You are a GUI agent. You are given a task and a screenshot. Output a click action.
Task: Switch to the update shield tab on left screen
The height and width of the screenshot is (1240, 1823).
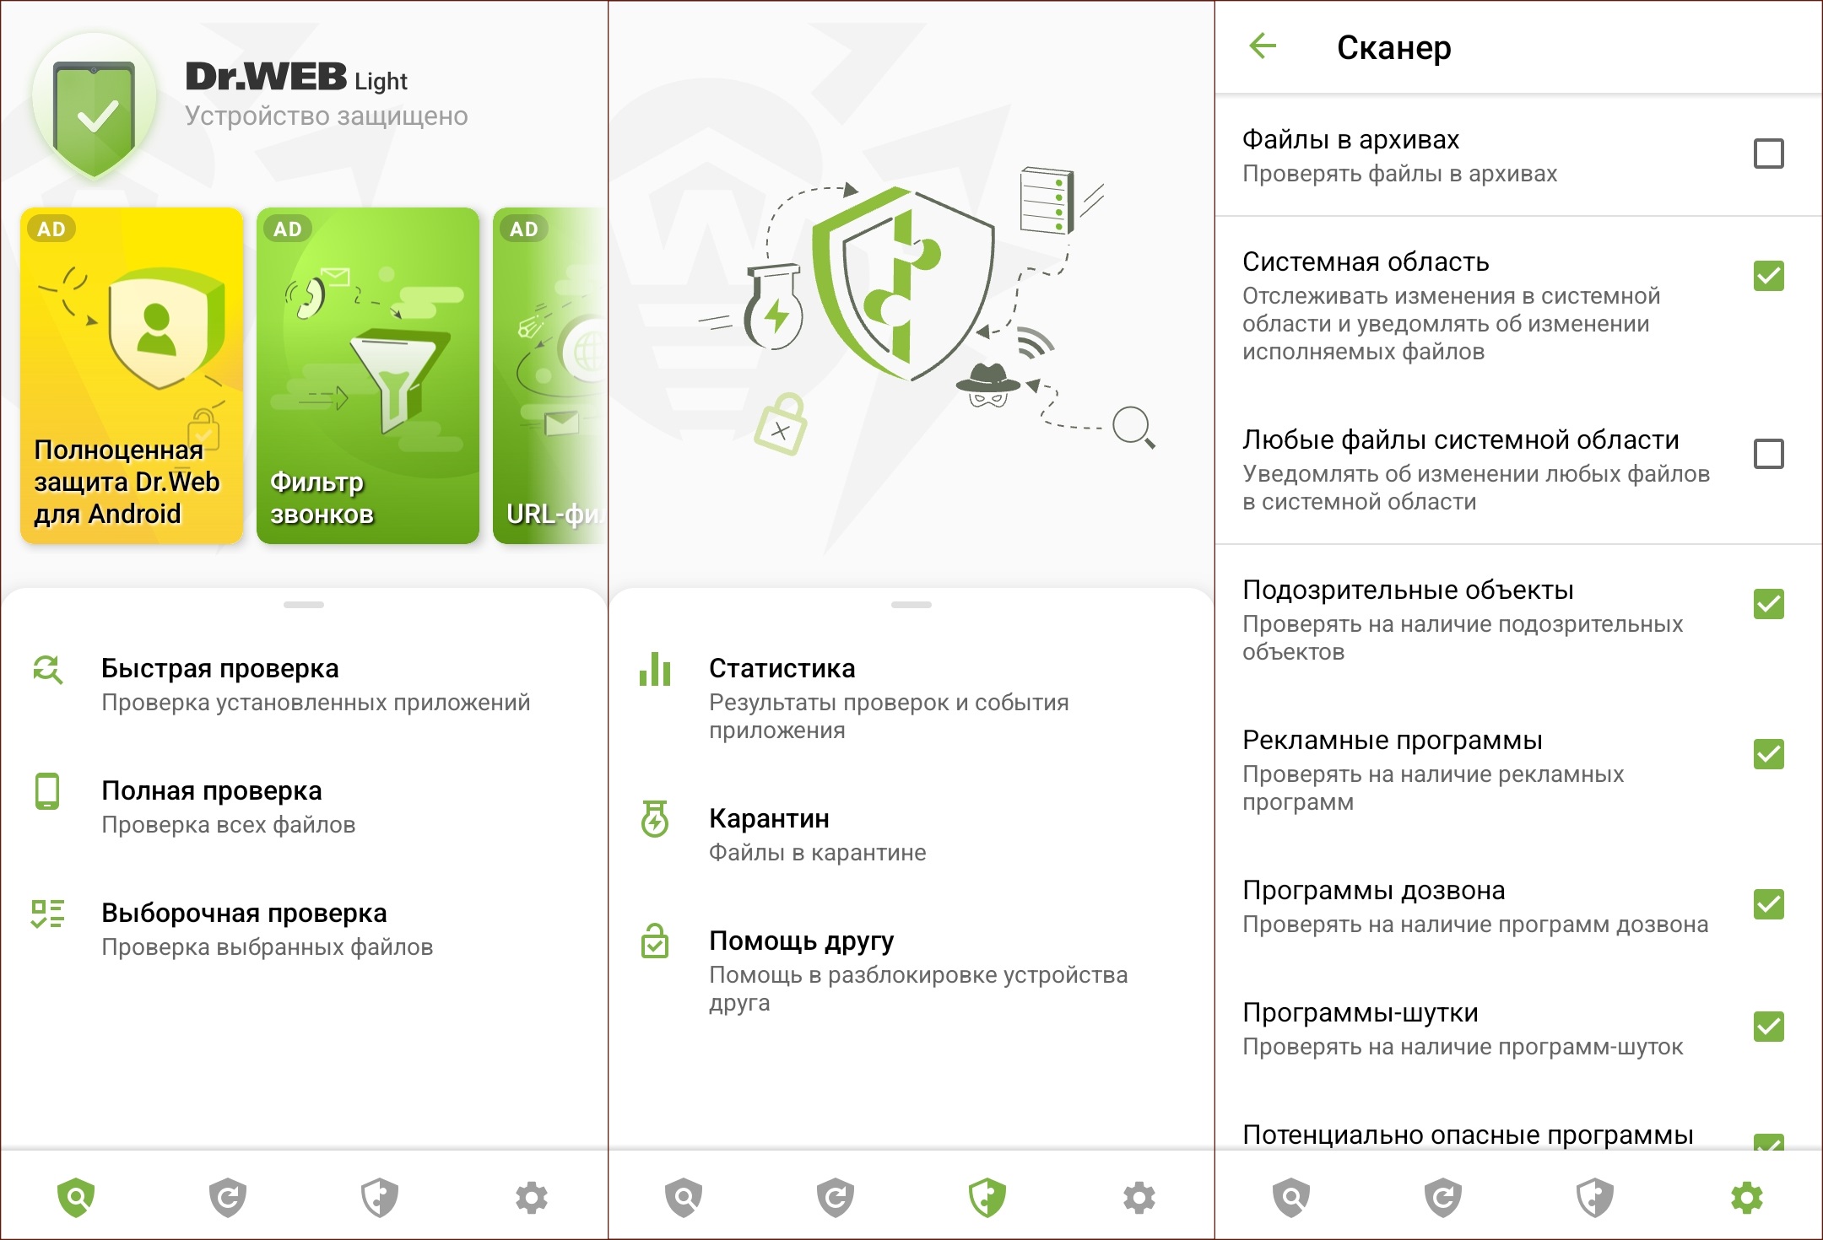[x=228, y=1197]
